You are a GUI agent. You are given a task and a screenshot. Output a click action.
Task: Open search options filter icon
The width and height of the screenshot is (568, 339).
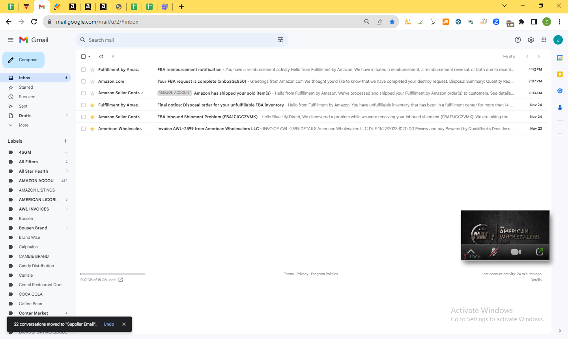280,40
